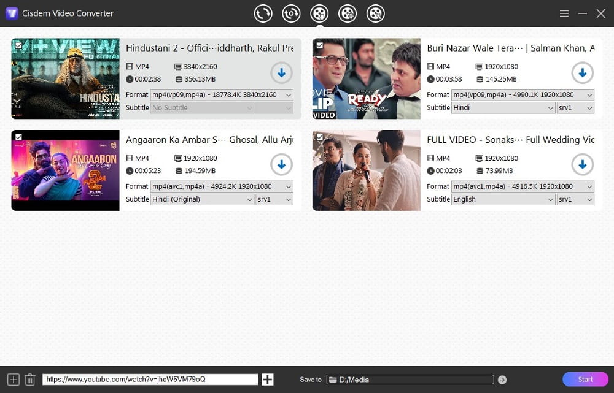Uncheck the Hindustani 2 video checkbox

tap(18, 45)
